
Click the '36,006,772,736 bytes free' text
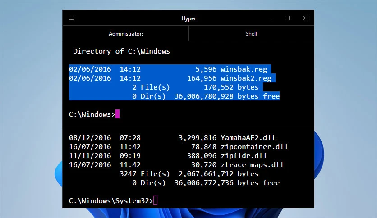click(227, 183)
